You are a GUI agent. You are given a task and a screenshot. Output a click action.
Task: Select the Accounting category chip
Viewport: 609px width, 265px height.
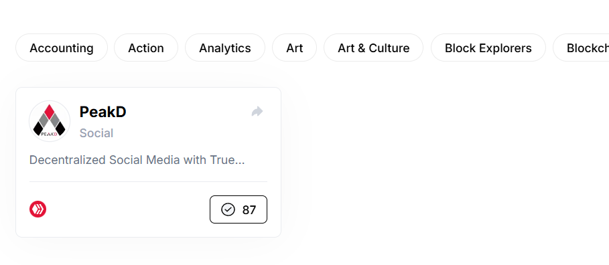tap(62, 48)
